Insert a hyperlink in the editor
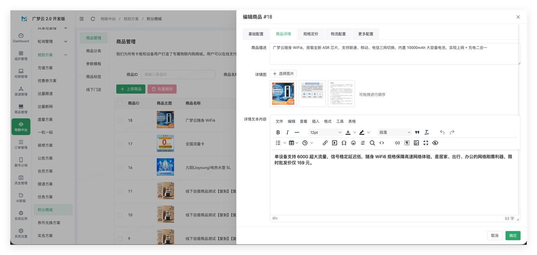This screenshot has height=255, width=537. click(x=325, y=143)
